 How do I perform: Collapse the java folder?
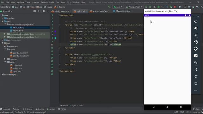(x=2, y=21)
